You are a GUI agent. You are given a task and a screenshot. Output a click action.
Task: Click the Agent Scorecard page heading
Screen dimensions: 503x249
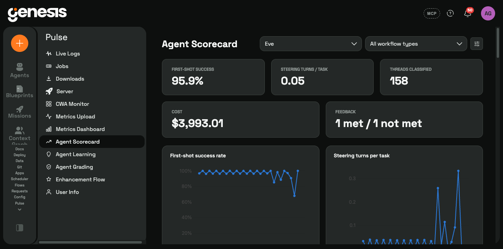(200, 44)
